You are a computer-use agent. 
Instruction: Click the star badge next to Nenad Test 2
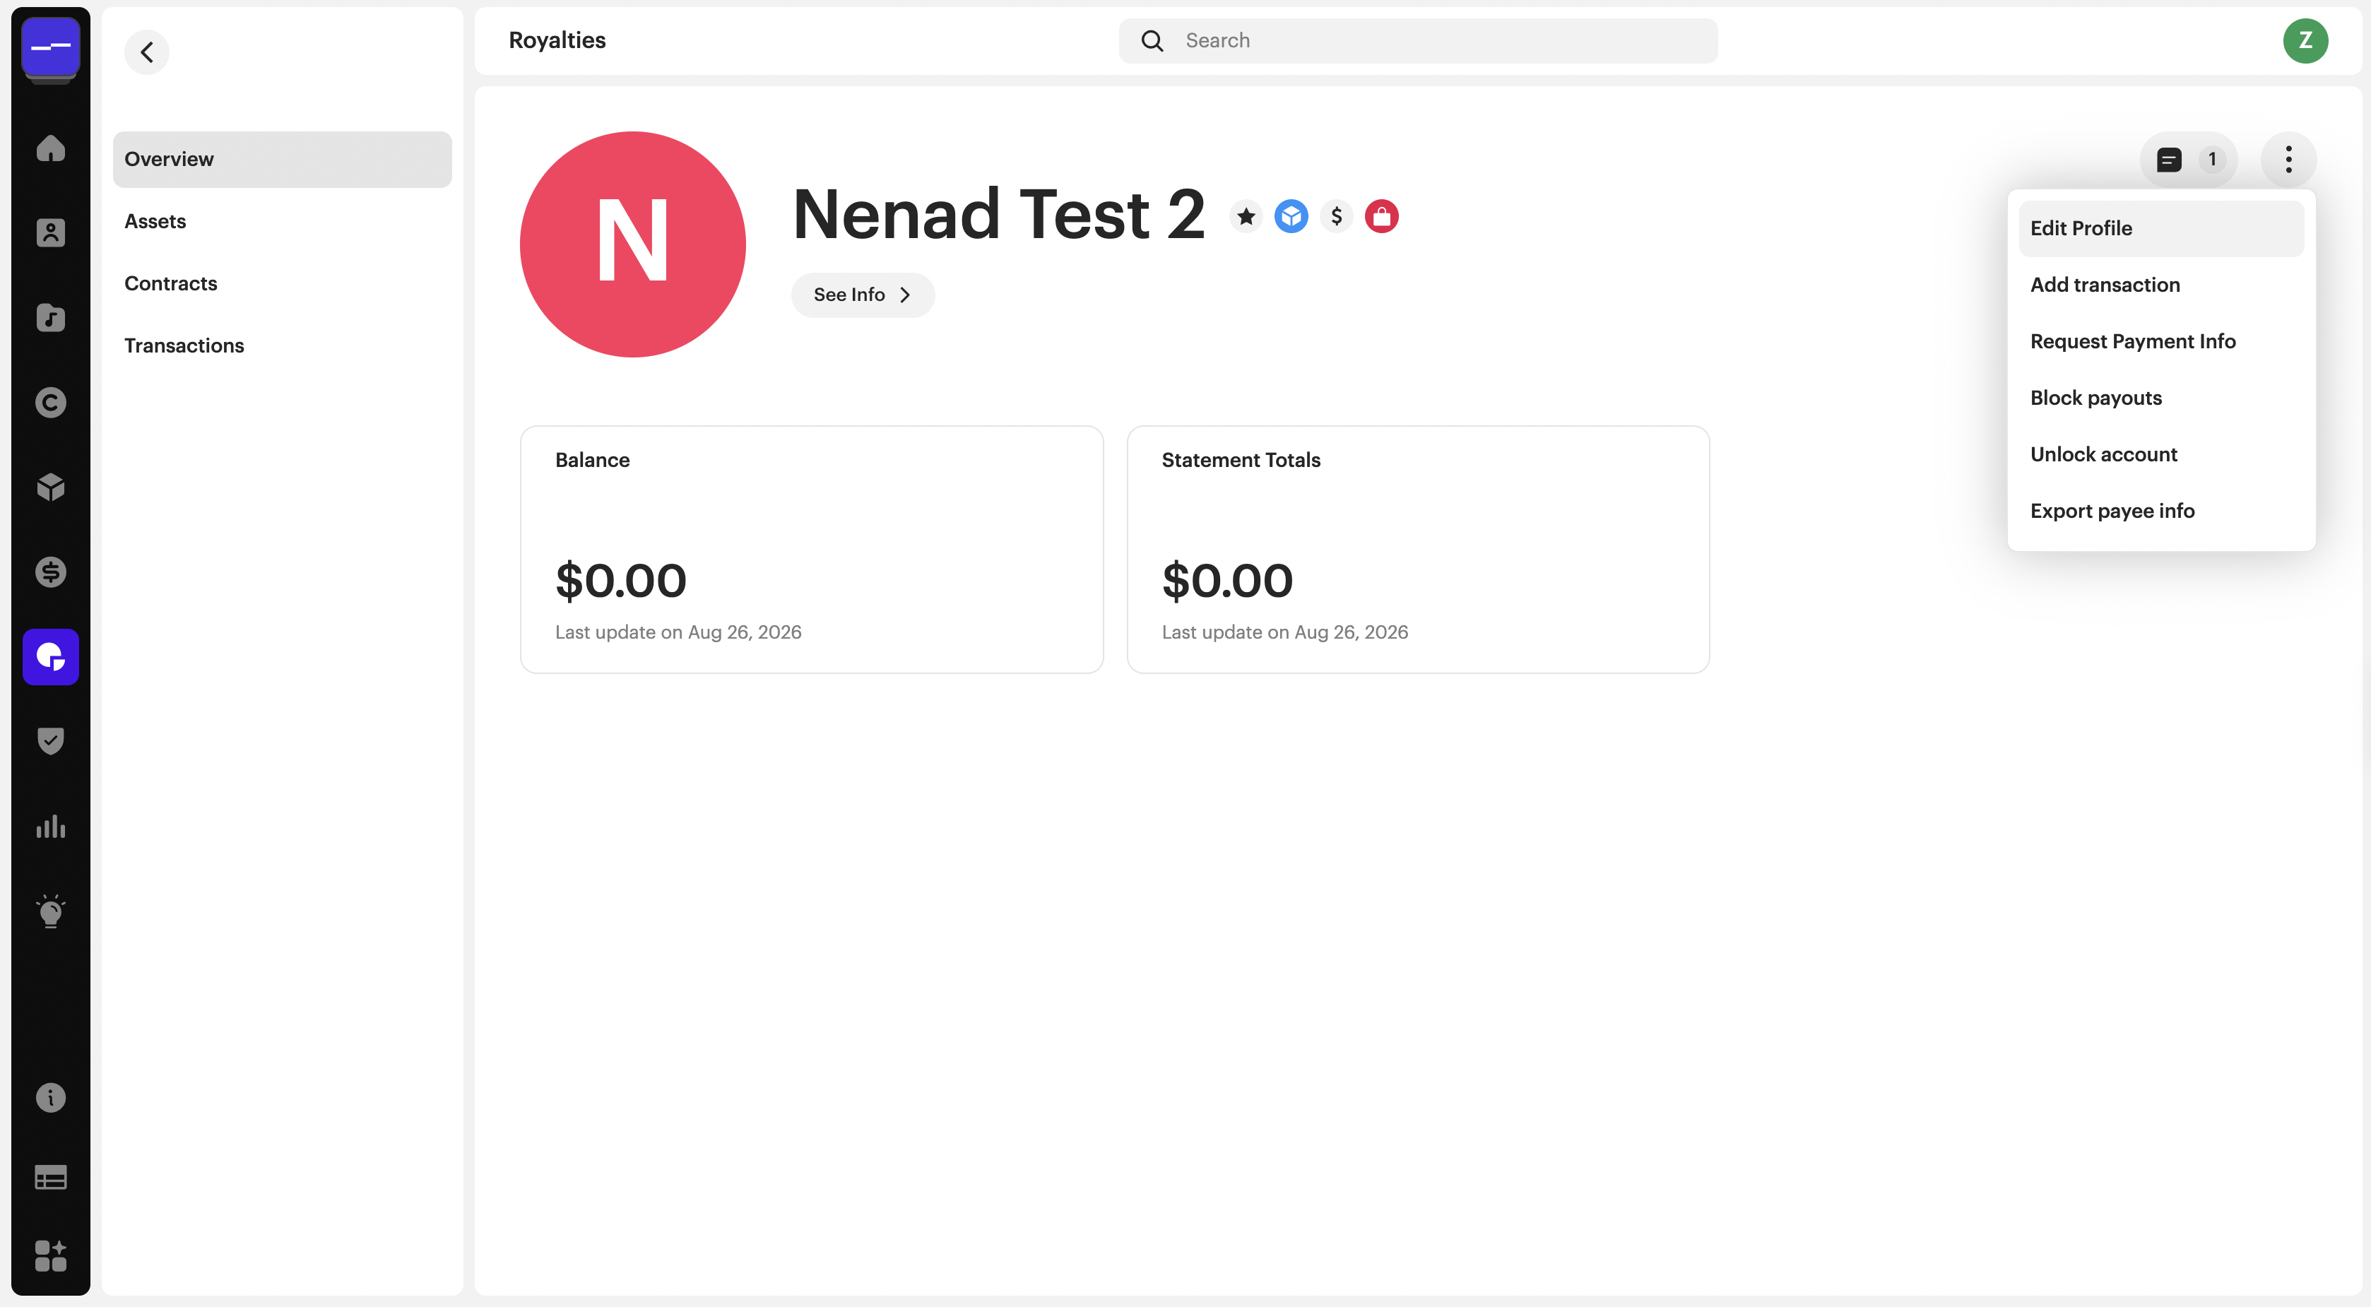[x=1246, y=216]
